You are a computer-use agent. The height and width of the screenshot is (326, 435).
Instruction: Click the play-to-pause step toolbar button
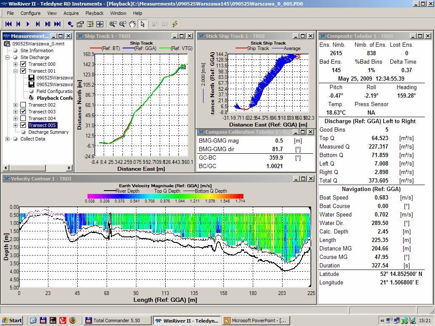tap(48, 24)
